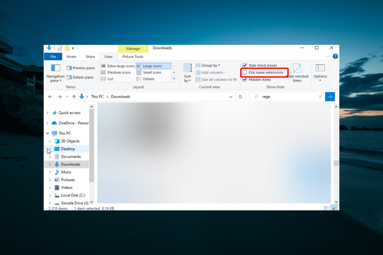Toggle the Preview pane
This screenshot has width=383, height=255.
point(80,68)
